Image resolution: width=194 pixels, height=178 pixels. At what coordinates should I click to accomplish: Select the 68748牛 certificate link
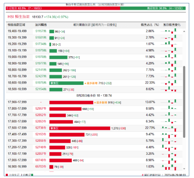[41, 160]
